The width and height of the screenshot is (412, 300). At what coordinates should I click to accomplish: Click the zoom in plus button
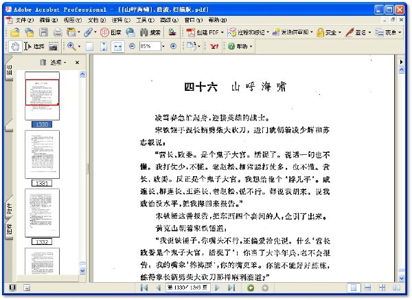click(173, 46)
